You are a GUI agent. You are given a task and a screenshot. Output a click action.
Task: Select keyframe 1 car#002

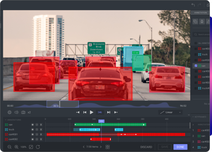click(x=201, y=130)
